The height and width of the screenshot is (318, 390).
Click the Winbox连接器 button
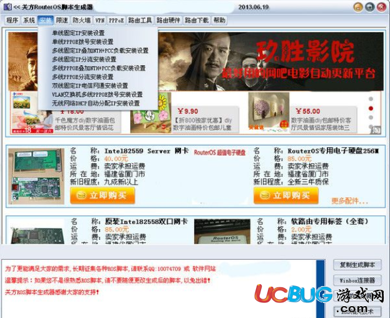click(357, 280)
